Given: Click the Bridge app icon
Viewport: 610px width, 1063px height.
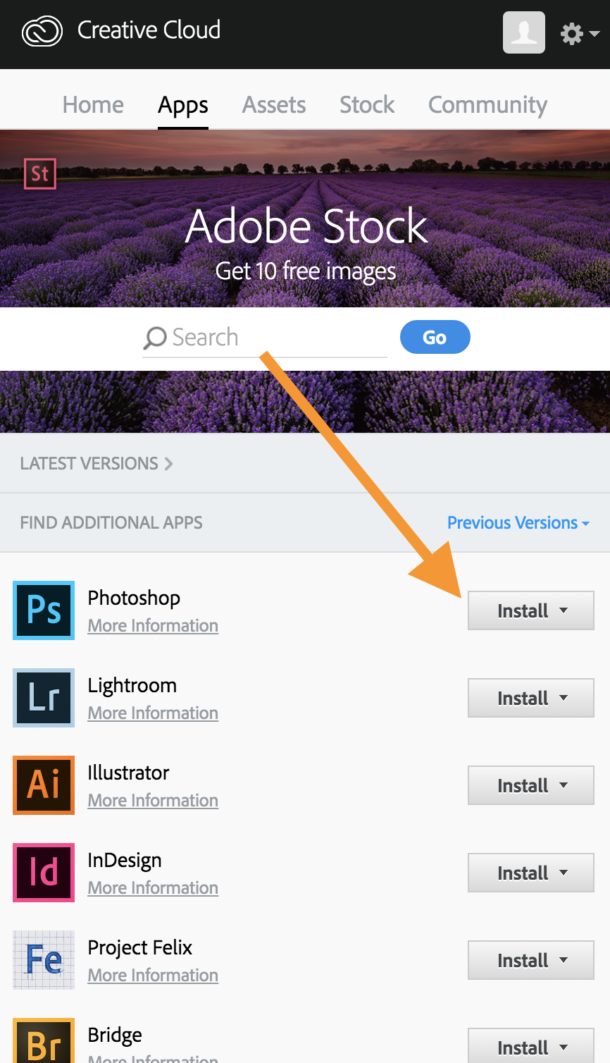Looking at the screenshot, I should coord(44,1042).
